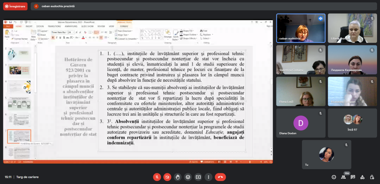380x184 pixels.
Task: Open the activities panel icon
Action: [x=363, y=177]
